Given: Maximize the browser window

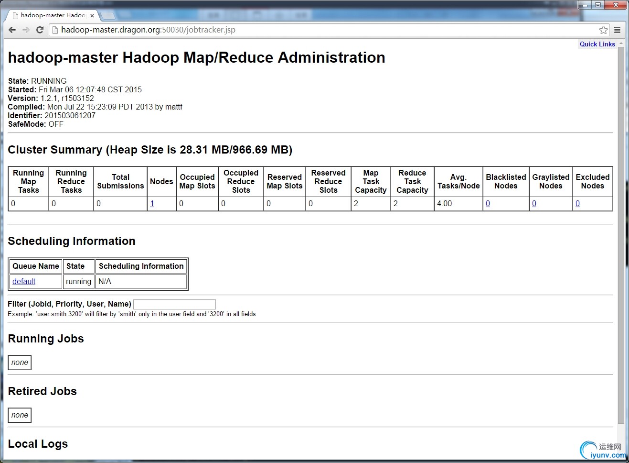Looking at the screenshot, I should point(598,5).
